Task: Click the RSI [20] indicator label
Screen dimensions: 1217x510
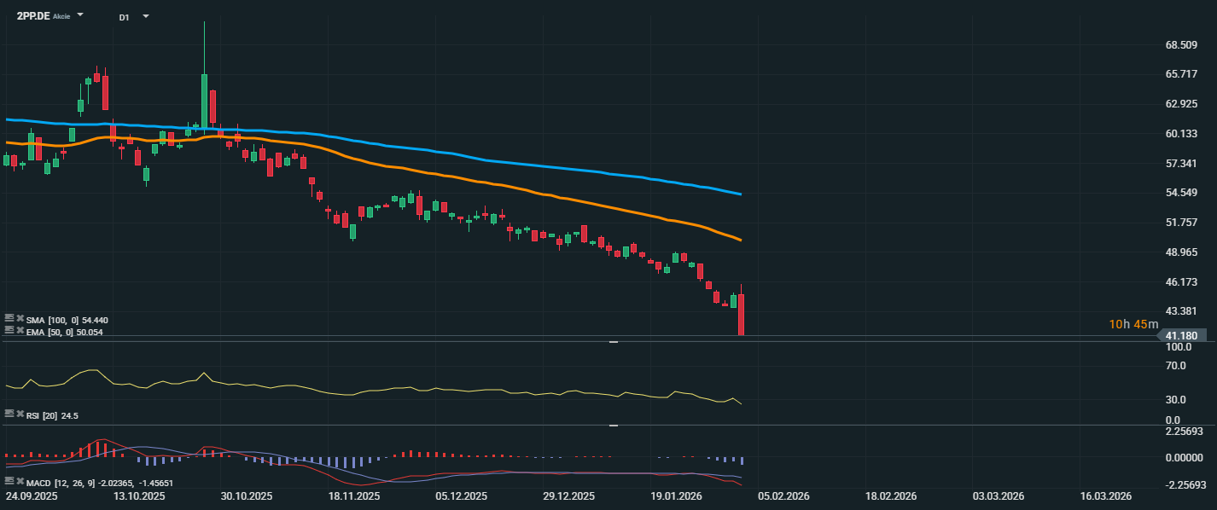Action: coord(42,415)
